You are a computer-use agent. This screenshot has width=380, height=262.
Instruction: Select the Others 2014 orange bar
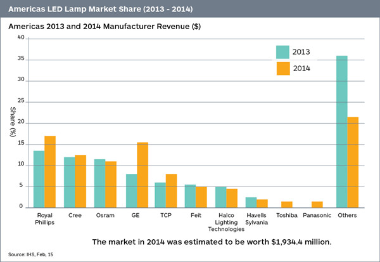(x=353, y=162)
